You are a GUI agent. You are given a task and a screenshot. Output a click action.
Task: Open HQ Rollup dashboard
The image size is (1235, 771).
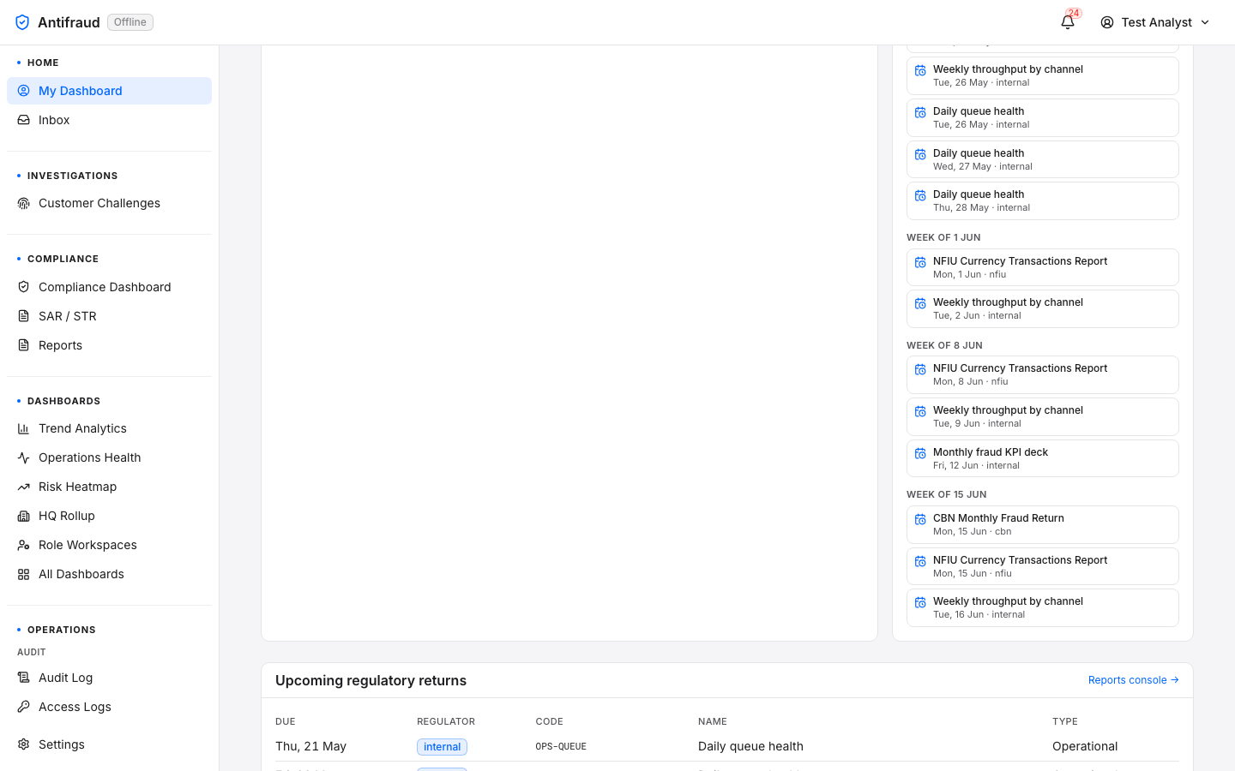109,516
